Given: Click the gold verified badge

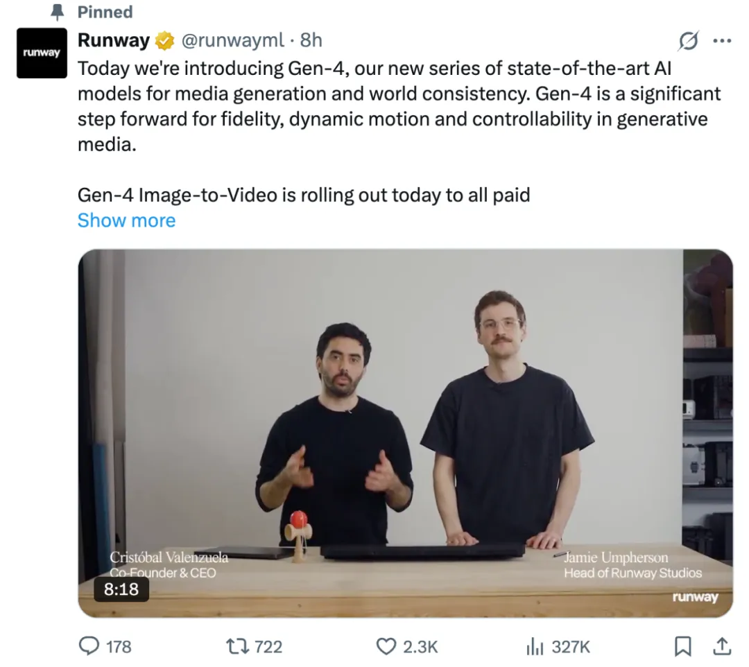Looking at the screenshot, I should [x=164, y=41].
